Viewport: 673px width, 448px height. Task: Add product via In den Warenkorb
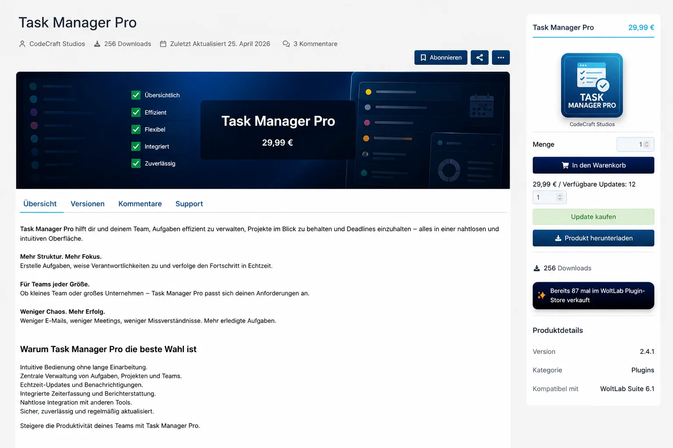pyautogui.click(x=593, y=165)
